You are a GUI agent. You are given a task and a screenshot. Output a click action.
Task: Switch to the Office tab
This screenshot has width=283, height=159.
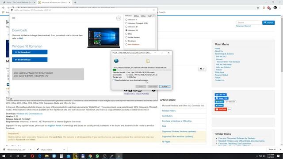pyautogui.click(x=136, y=16)
